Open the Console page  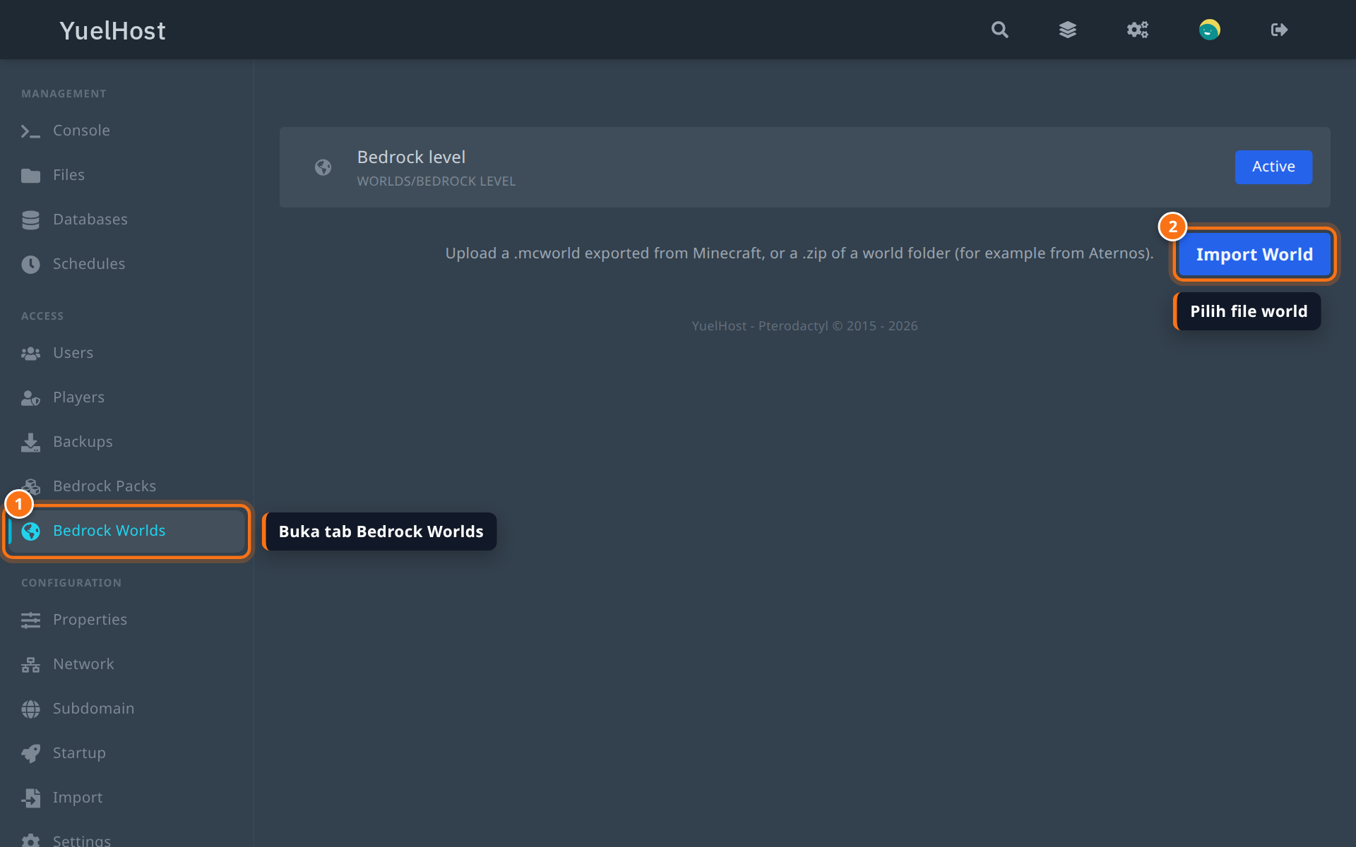[127, 131]
